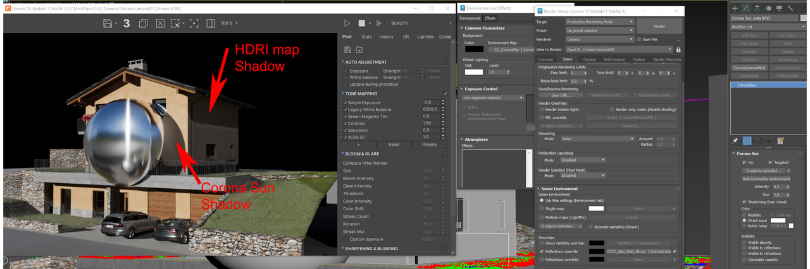Open the Target Production Rendering Mode dropdown
Screen dimensions: 810x269
pyautogui.click(x=599, y=21)
